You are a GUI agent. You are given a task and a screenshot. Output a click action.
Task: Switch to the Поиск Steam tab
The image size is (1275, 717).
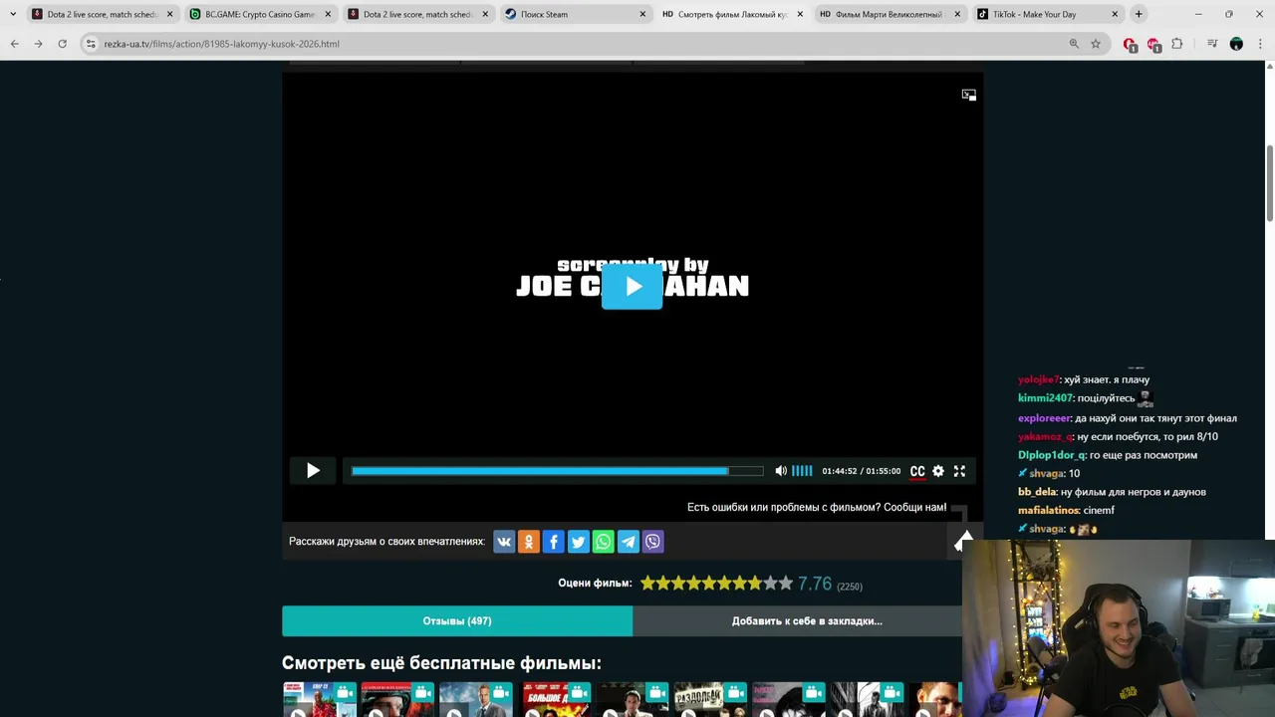coord(575,14)
